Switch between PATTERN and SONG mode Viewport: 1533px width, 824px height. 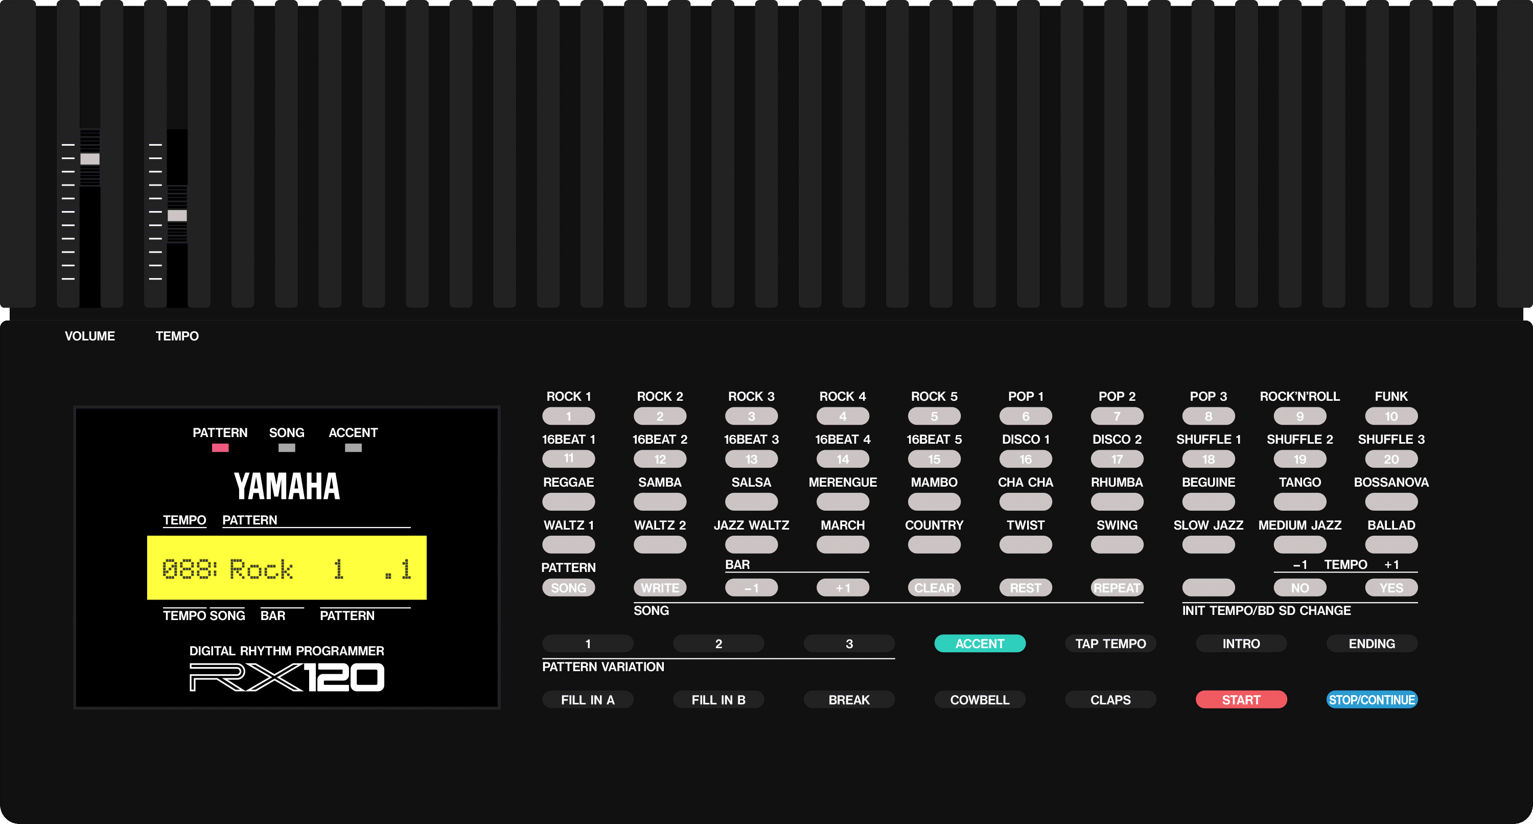[x=568, y=587]
